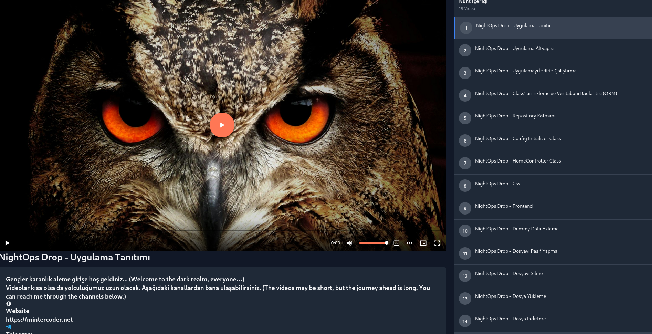Click the number 9 badge in course list

[465, 208]
